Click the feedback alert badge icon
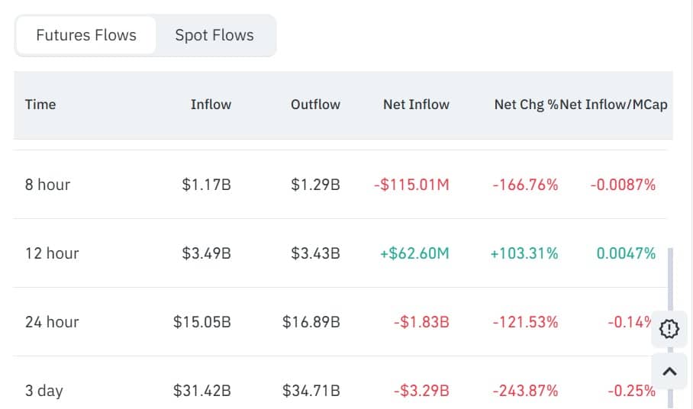Viewport: 693px width, 409px height. [x=669, y=329]
